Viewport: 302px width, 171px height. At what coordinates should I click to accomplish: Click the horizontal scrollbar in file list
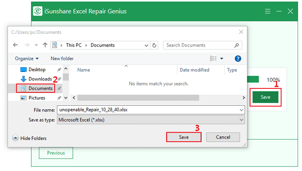(138, 98)
